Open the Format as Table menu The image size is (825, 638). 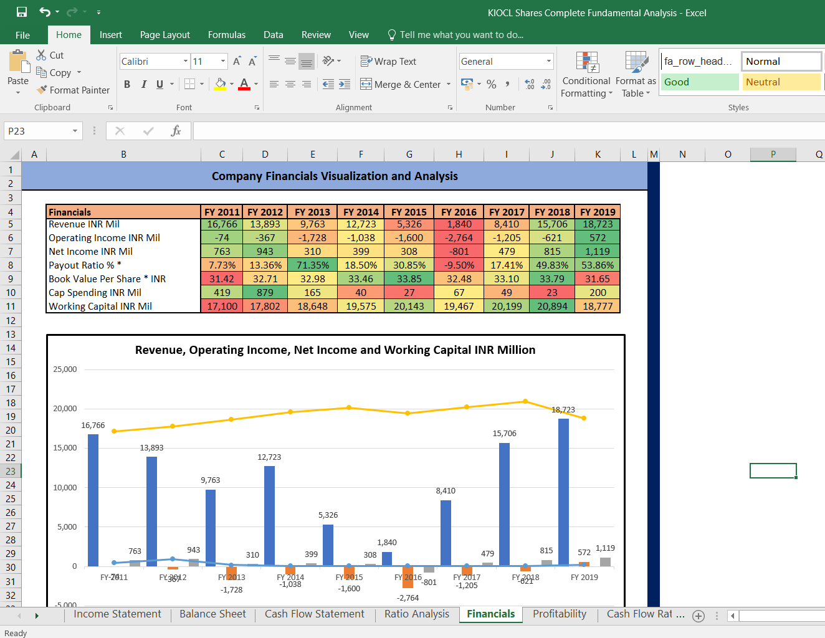636,74
